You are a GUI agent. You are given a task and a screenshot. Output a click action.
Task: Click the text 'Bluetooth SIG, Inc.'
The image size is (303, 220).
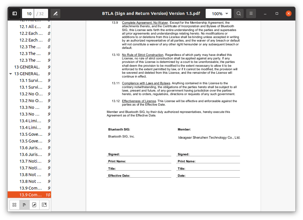(x=121, y=136)
